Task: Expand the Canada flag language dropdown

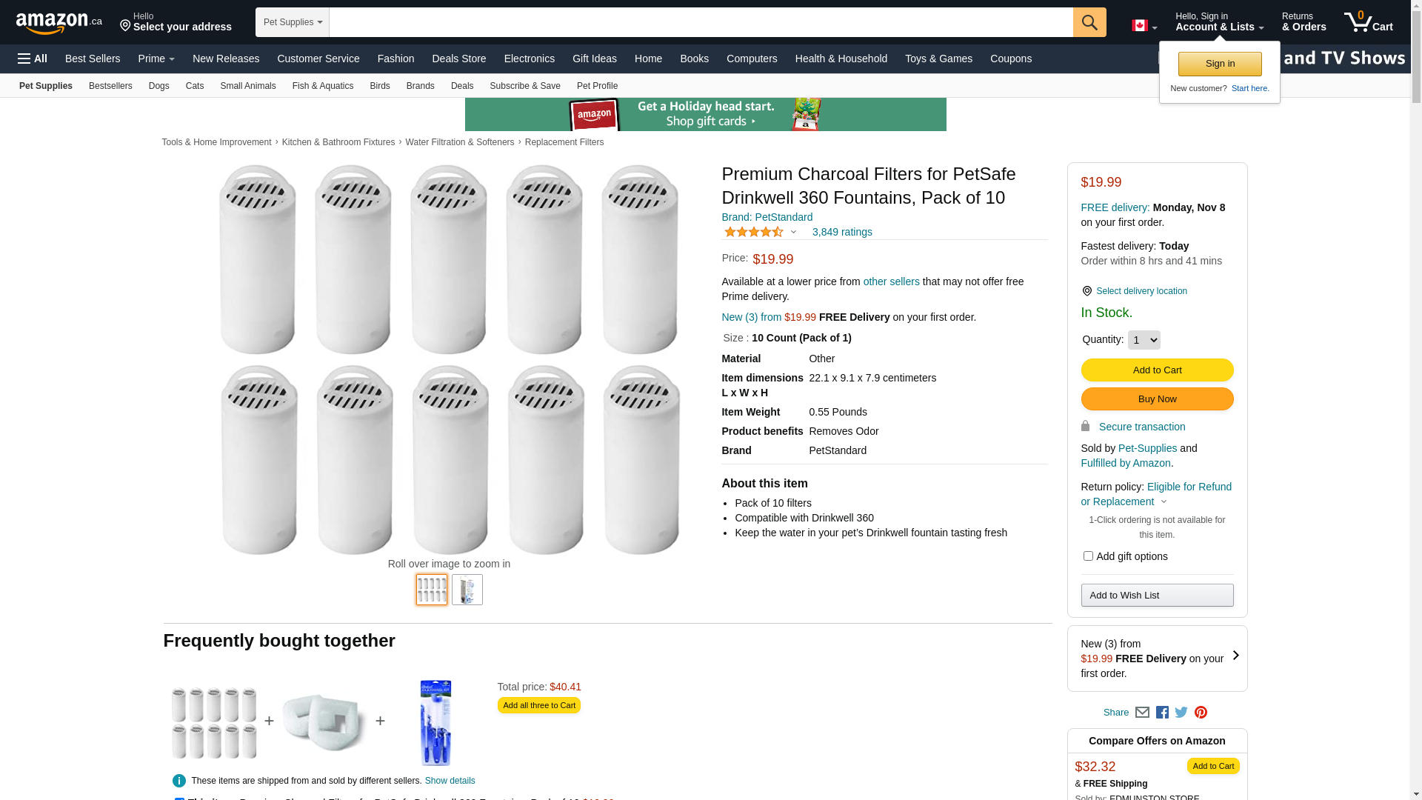Action: pyautogui.click(x=1144, y=26)
